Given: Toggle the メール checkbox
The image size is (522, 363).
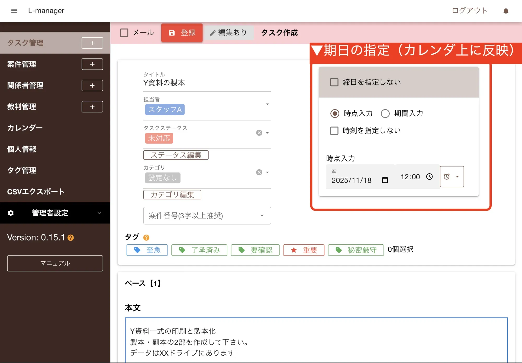Looking at the screenshot, I should tap(124, 33).
